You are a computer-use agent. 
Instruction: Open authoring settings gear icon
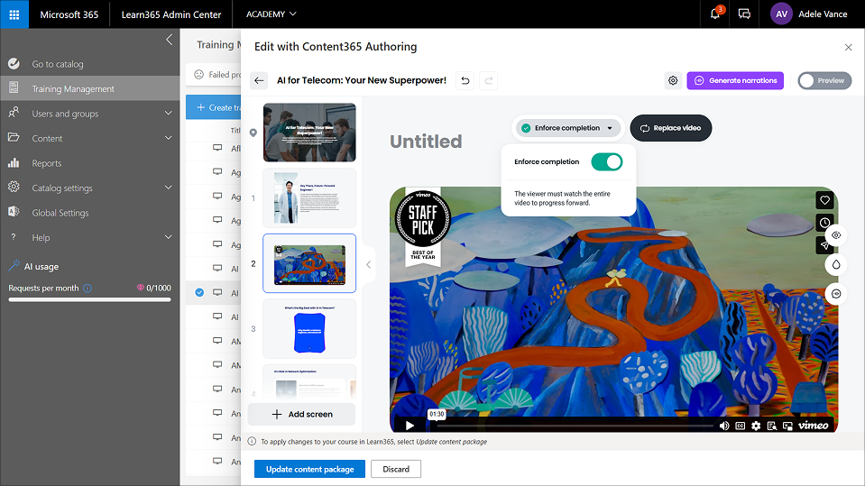point(673,80)
